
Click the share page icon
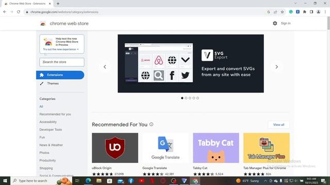pos(275,12)
